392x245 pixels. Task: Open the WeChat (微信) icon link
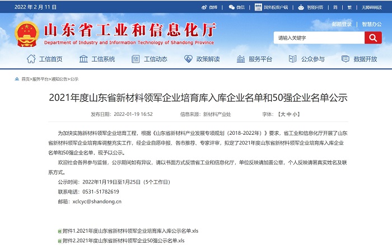click(231, 7)
